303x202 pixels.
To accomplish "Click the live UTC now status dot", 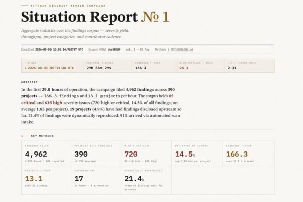I will tap(26, 68).
